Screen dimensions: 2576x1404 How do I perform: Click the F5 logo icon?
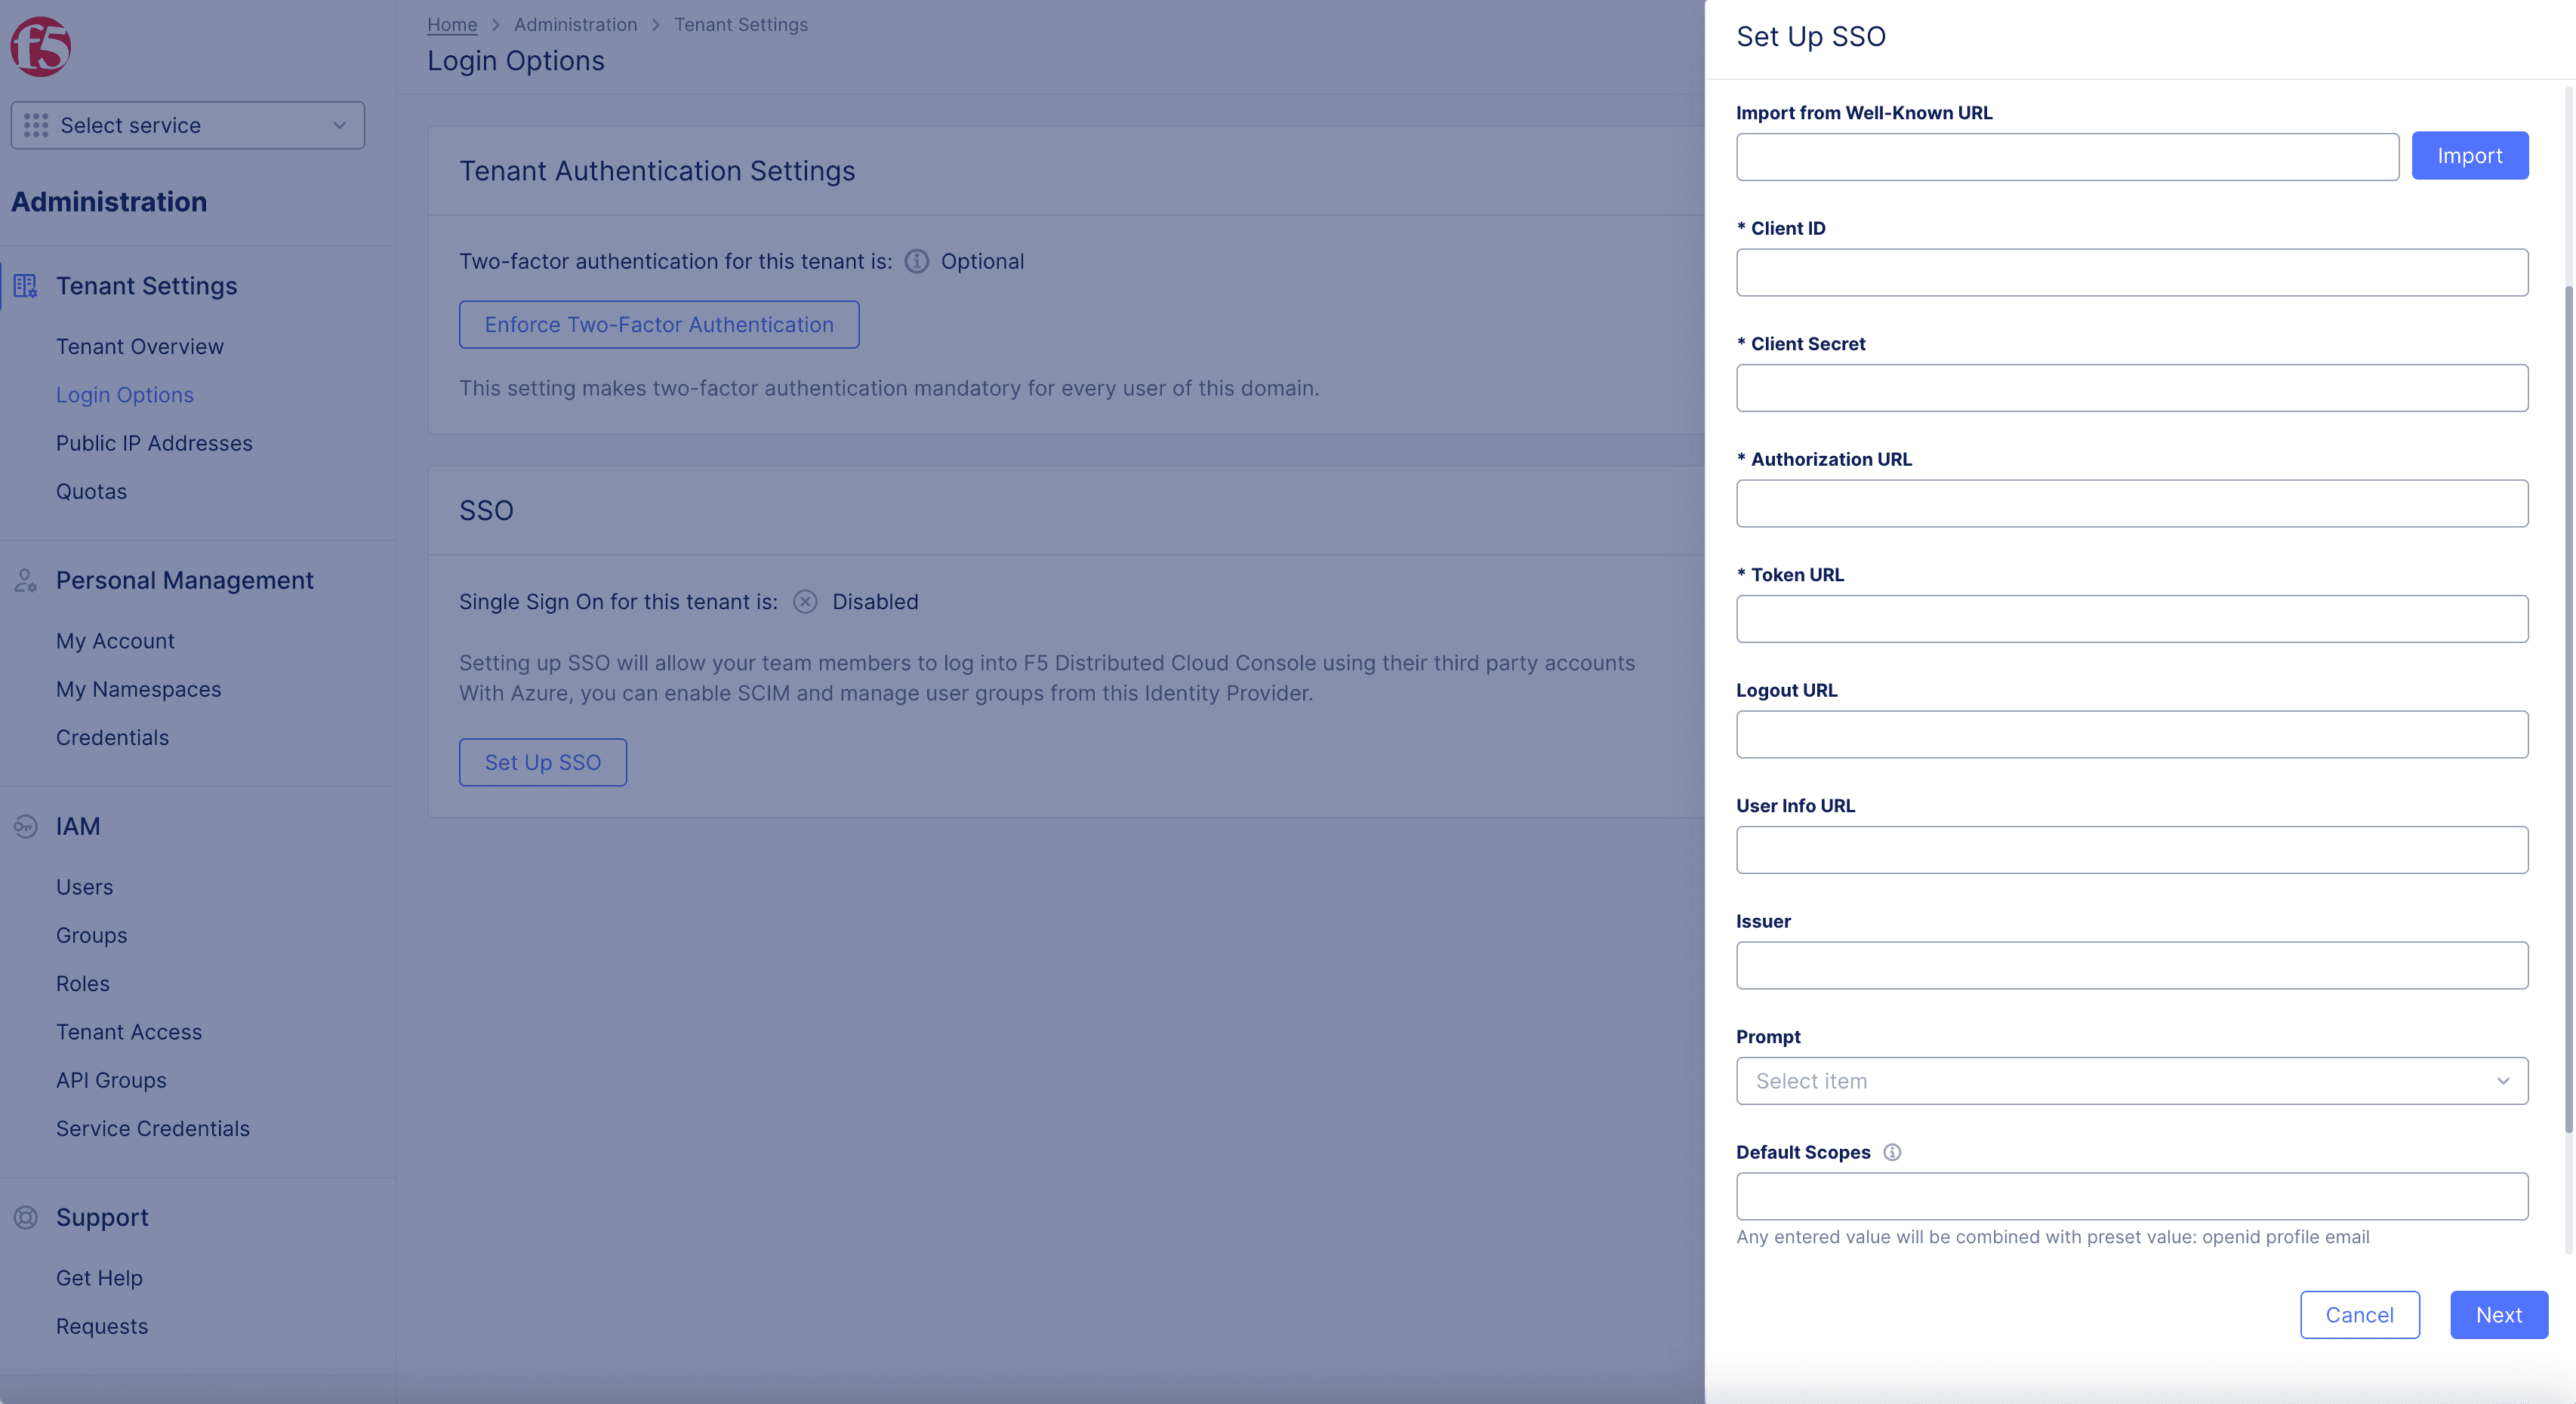[41, 46]
